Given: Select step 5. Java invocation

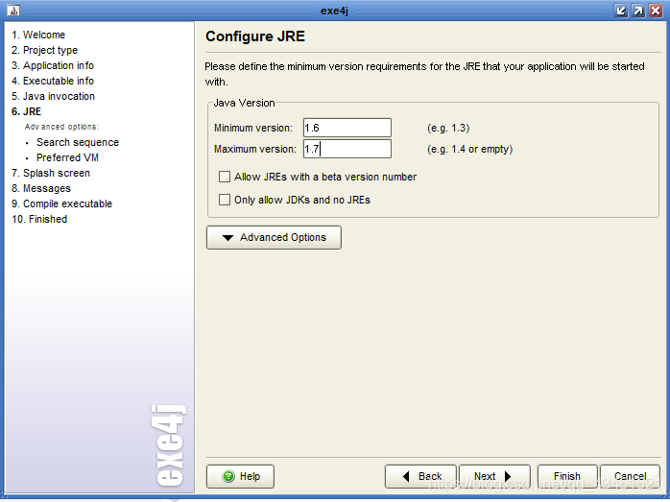Looking at the screenshot, I should [x=53, y=96].
